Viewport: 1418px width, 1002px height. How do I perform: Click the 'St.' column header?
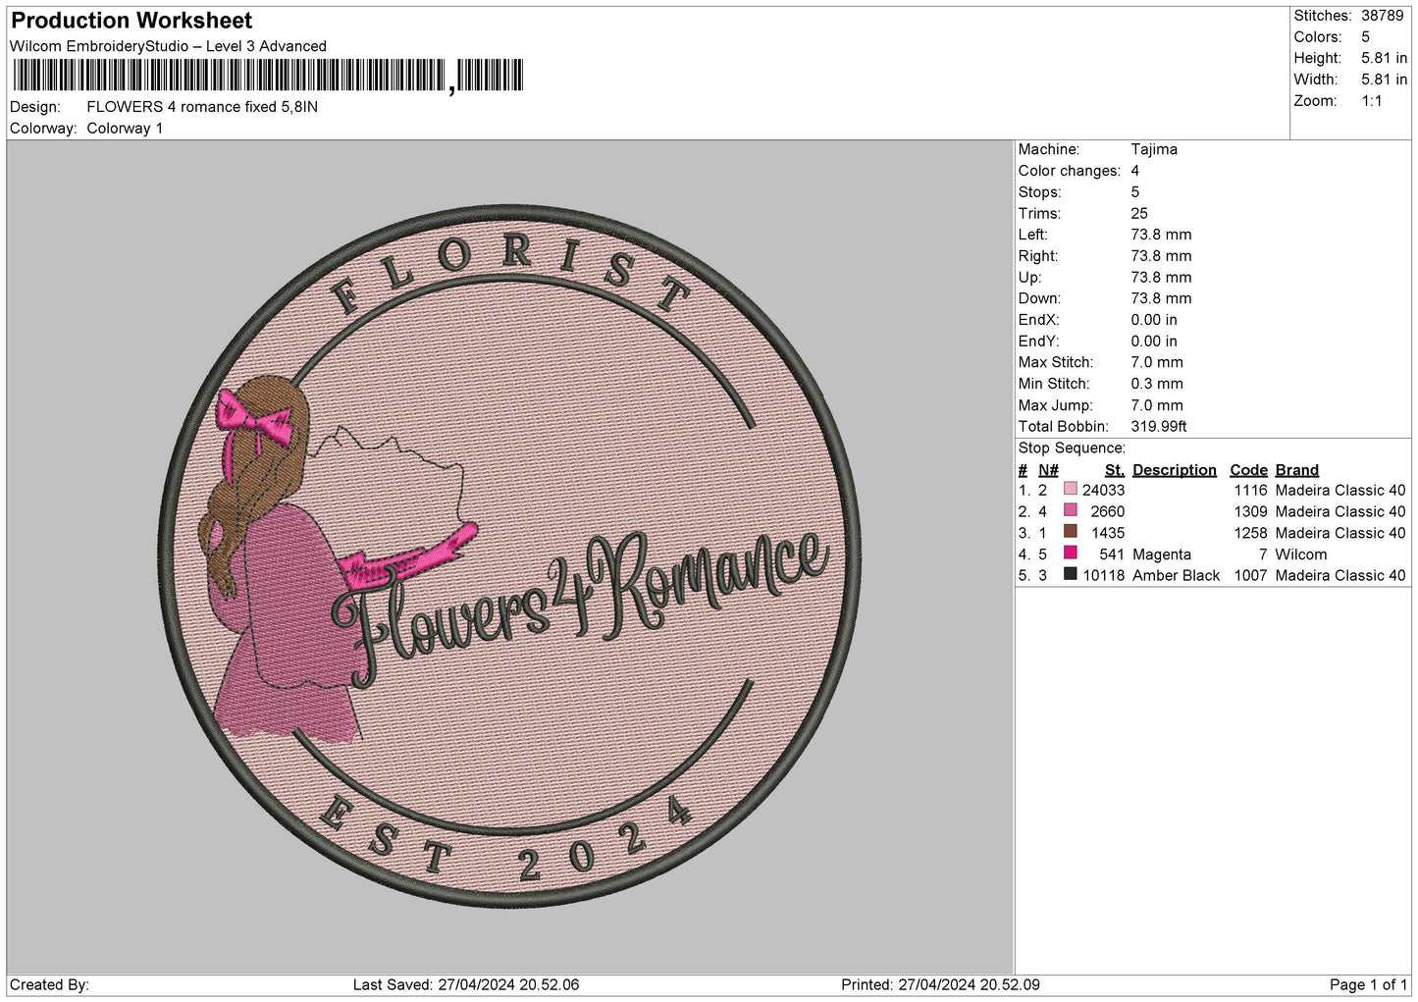click(1114, 470)
